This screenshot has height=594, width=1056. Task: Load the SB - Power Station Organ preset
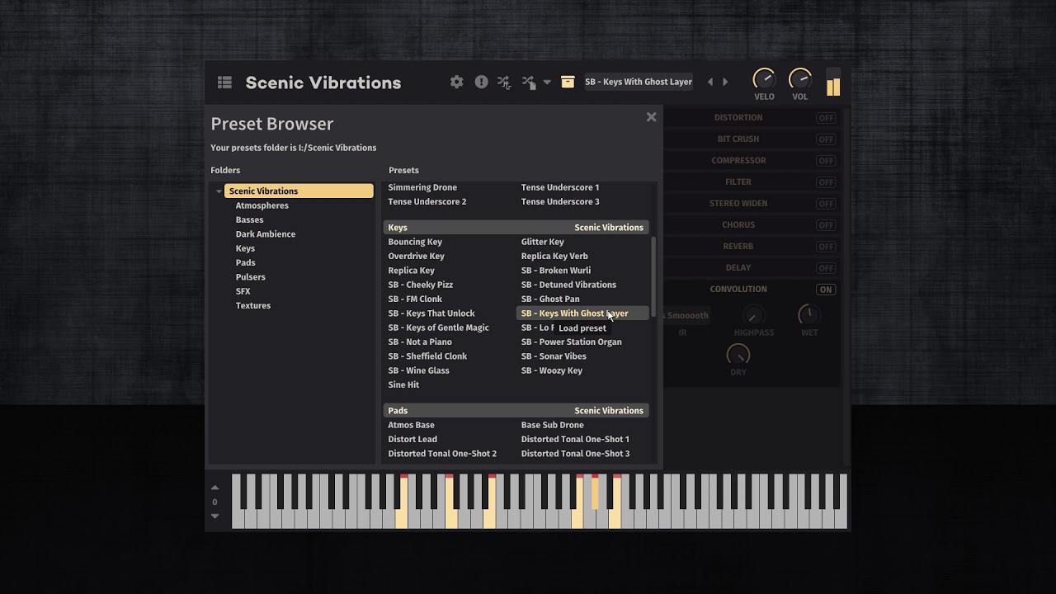tap(571, 342)
